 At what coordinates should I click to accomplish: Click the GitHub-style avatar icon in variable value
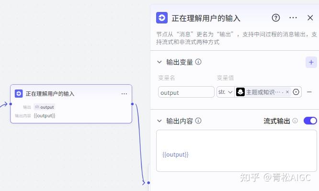tap(240, 92)
